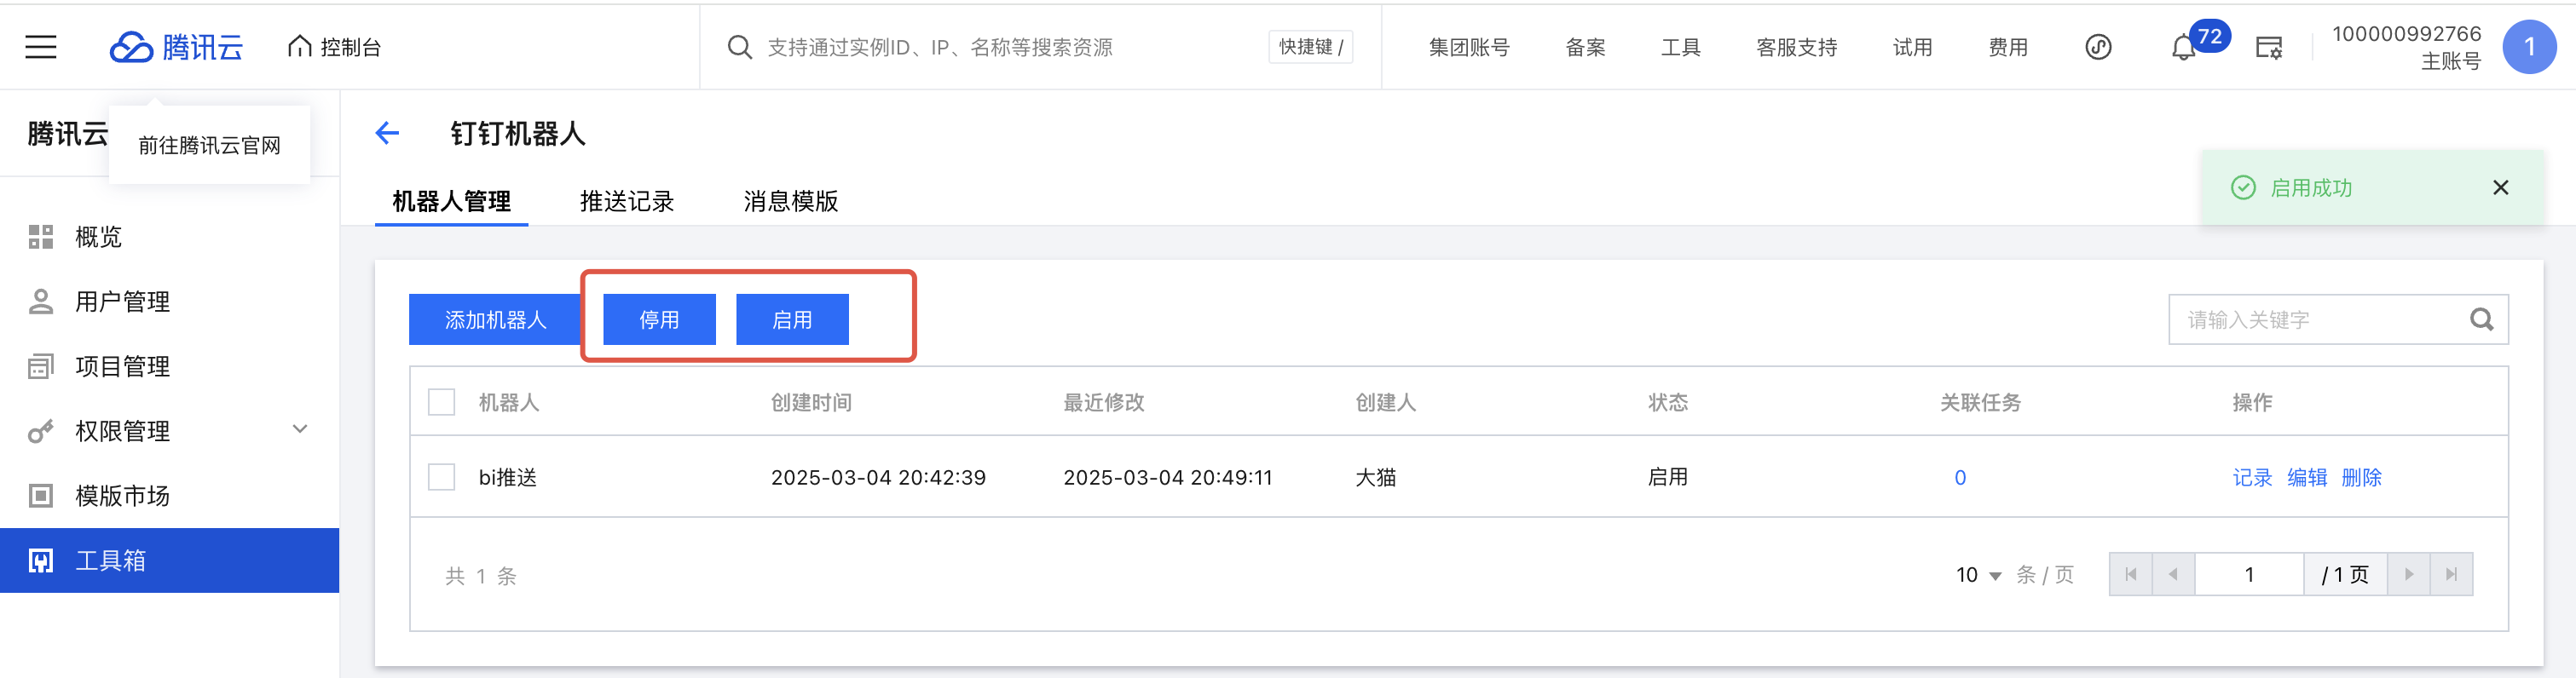Expand the 权限管理 chevron
Viewport: 2576px width, 678px height.
tap(299, 429)
